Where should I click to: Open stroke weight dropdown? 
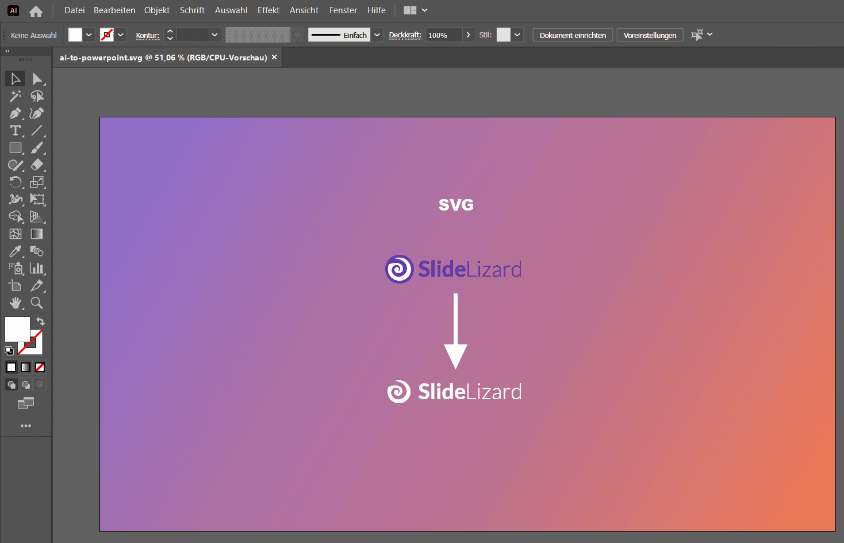tap(214, 35)
